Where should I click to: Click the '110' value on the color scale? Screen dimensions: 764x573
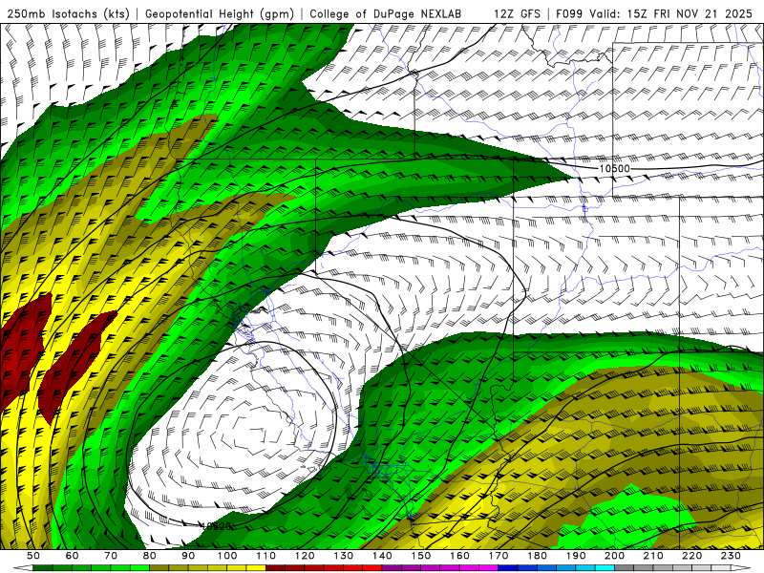pyautogui.click(x=266, y=556)
